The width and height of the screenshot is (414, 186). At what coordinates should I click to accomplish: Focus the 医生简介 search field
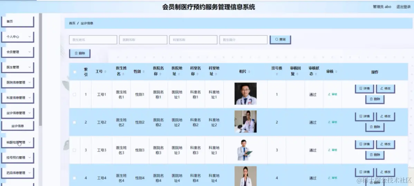pyautogui.click(x=243, y=40)
